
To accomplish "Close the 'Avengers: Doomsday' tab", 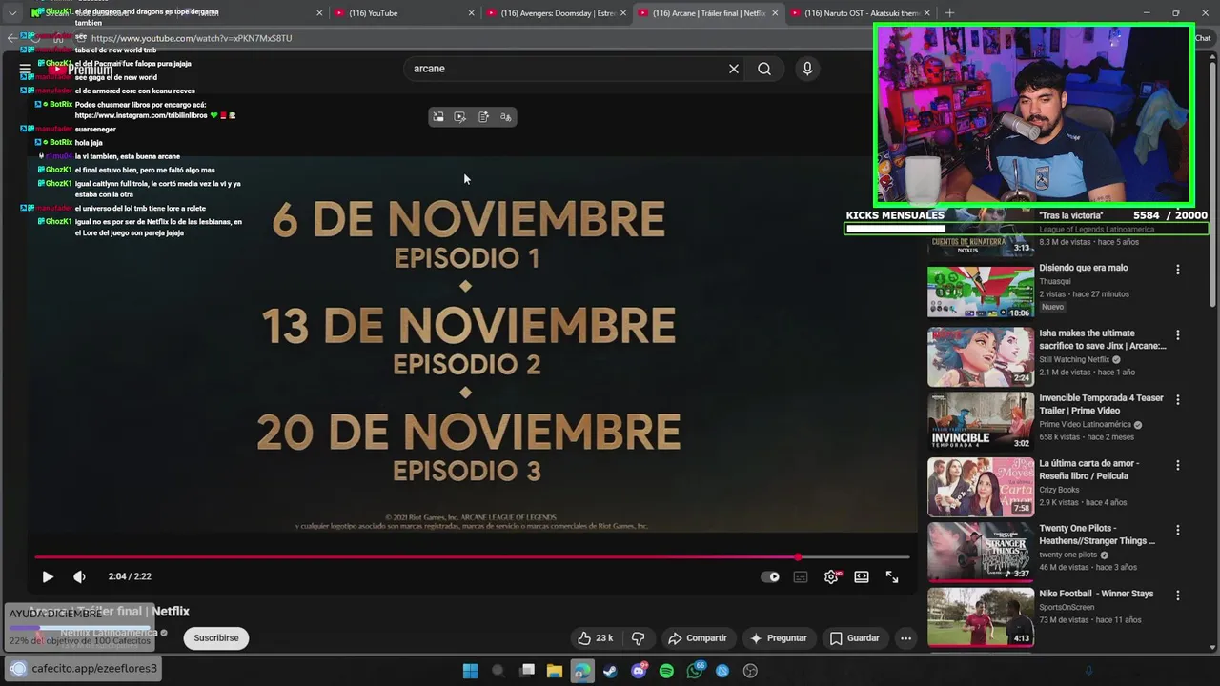I will (623, 13).
